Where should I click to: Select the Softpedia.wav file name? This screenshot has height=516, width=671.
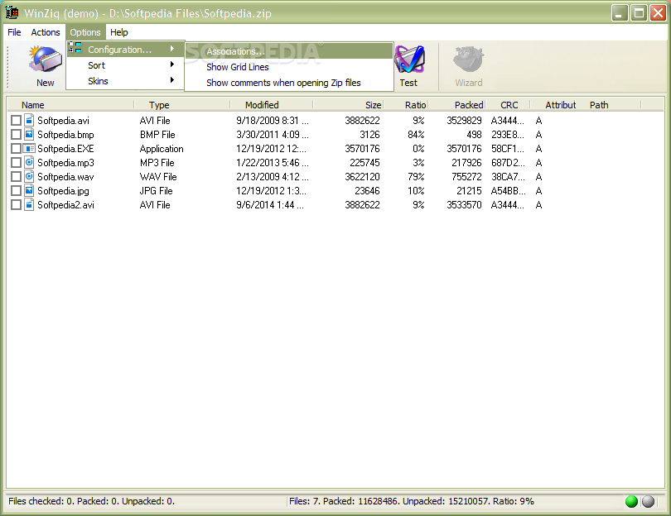[65, 177]
